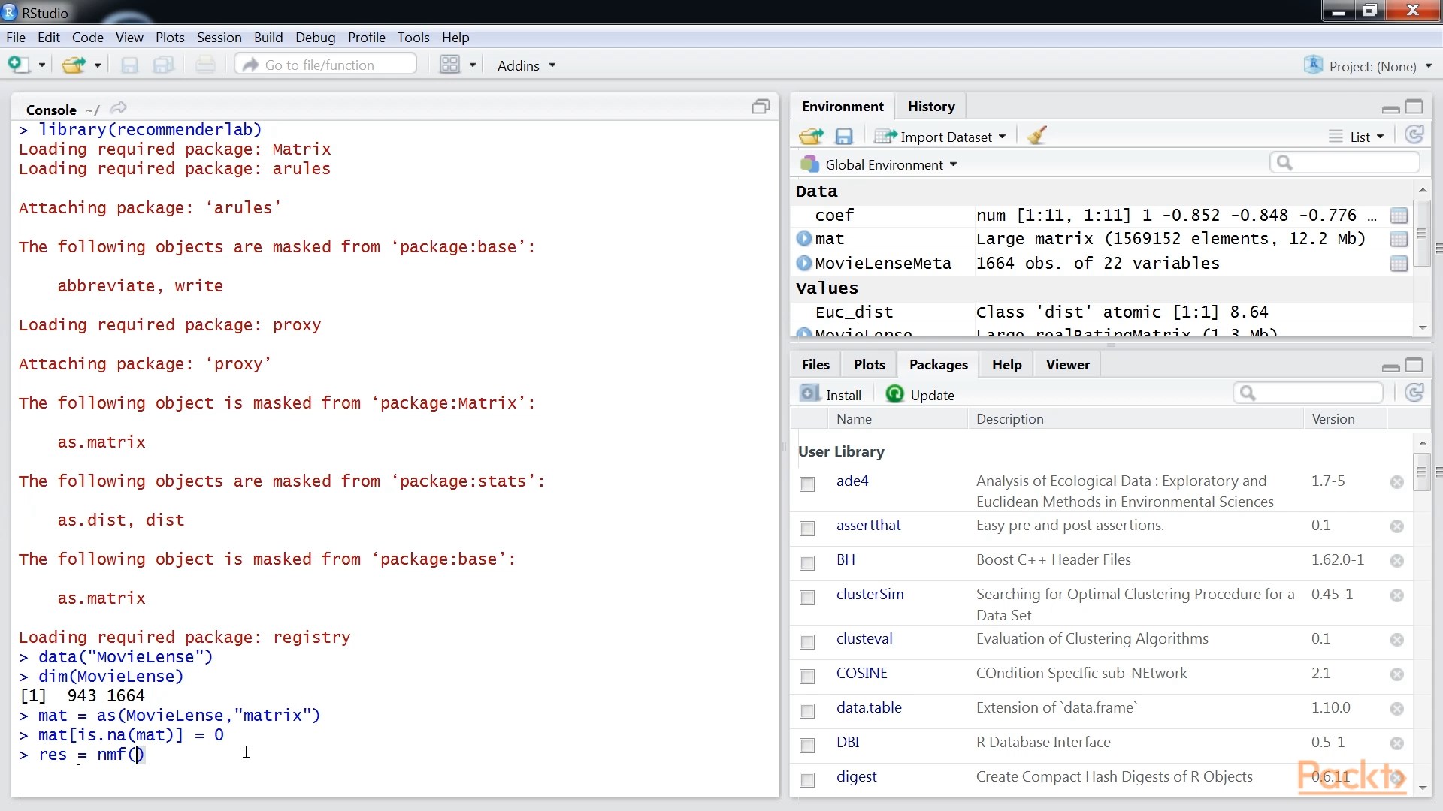Click the Load workspace folder icon

[811, 137]
